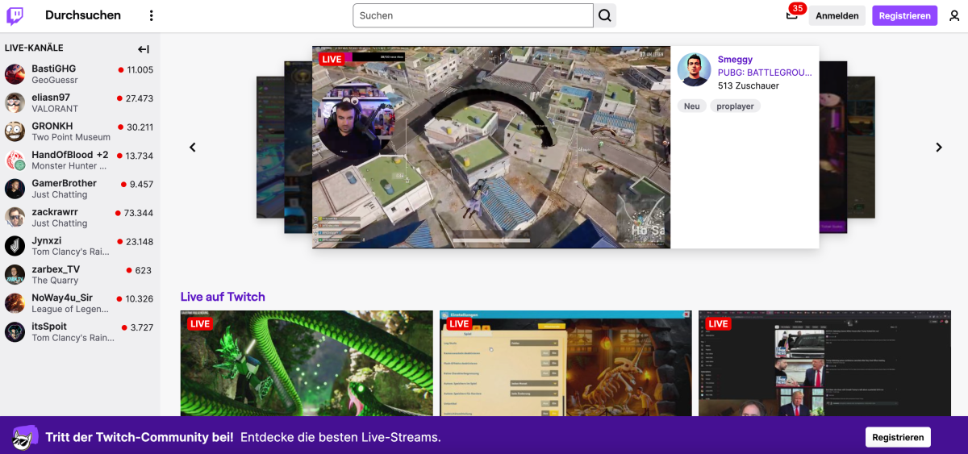Open zarbex_TV channel name
The height and width of the screenshot is (454, 968).
click(x=56, y=269)
